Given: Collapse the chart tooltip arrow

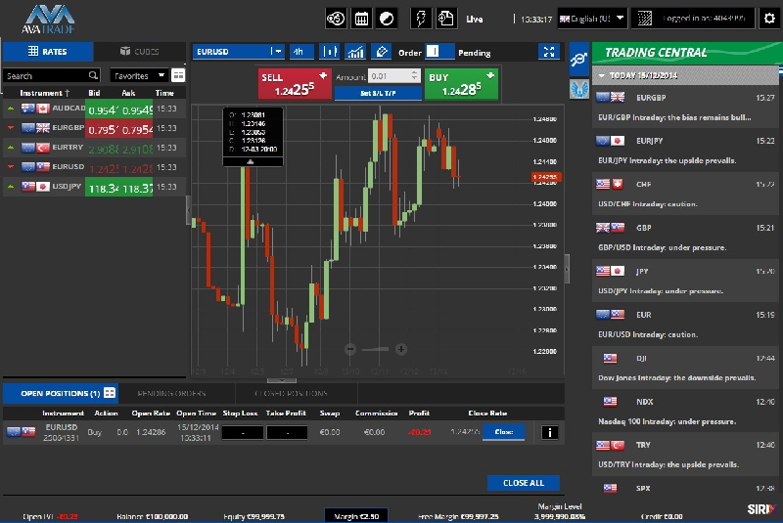Looking at the screenshot, I should (251, 162).
